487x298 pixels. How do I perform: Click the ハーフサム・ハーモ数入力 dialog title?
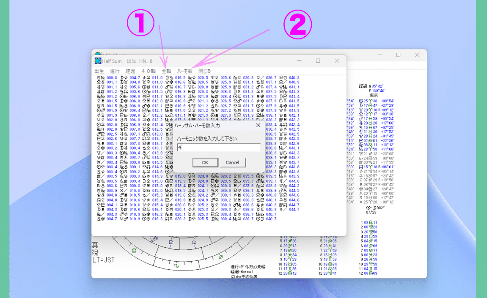point(197,126)
